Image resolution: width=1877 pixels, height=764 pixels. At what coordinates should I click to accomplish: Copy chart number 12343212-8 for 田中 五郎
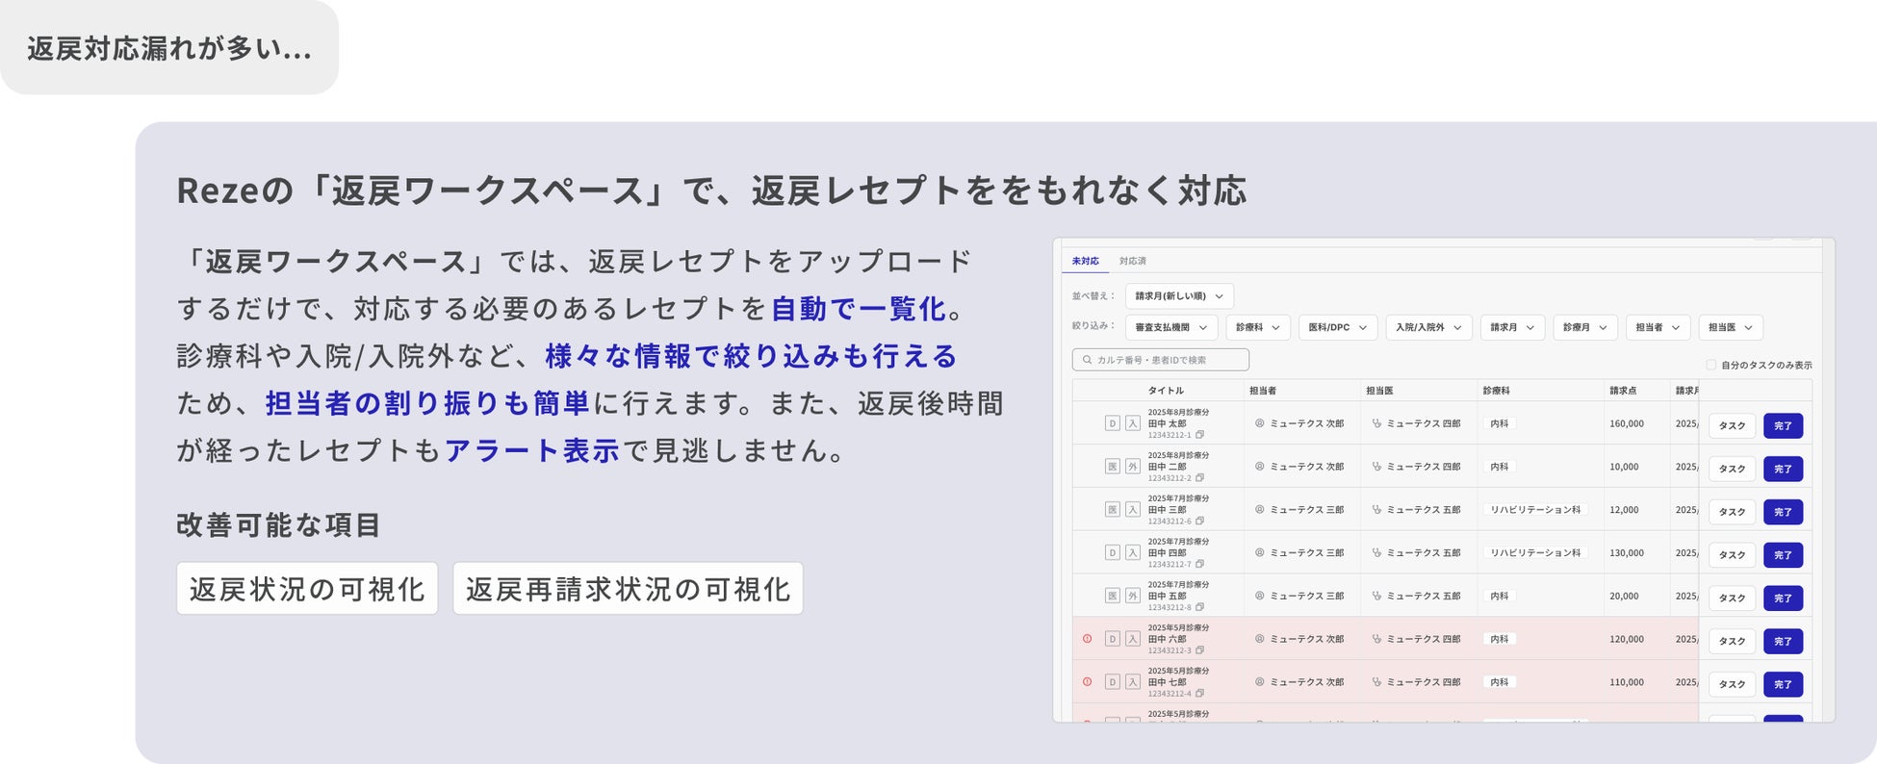1199,608
